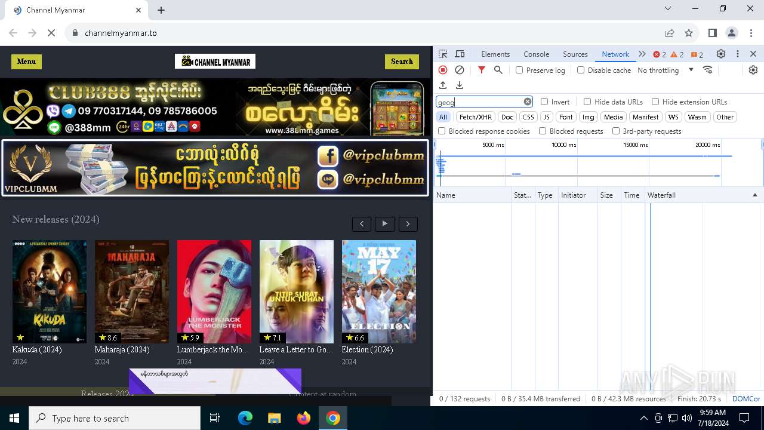Open Network panel settings gear
The width and height of the screenshot is (764, 430).
(x=753, y=70)
